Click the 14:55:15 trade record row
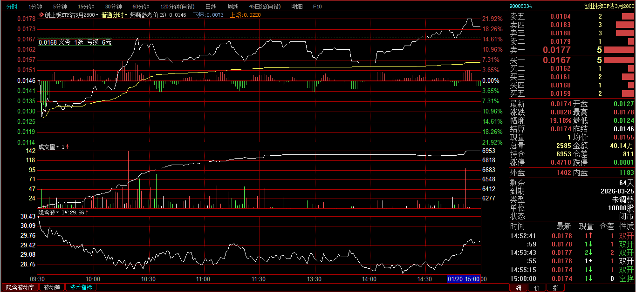Screen dimensions: 636x292 coord(572,270)
